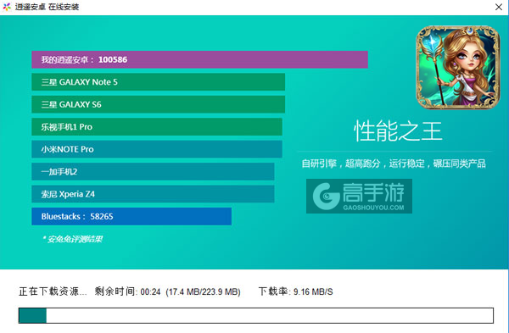Select the 我的逍遥安卓: 100586 score bar

click(199, 59)
